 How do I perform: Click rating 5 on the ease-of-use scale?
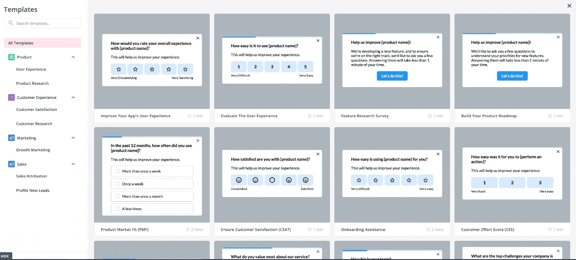(x=306, y=66)
